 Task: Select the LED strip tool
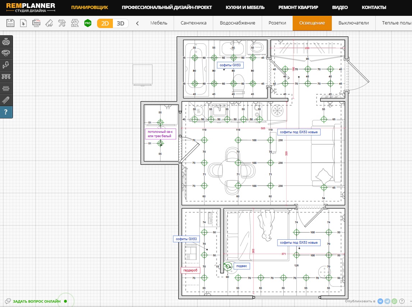(6, 100)
